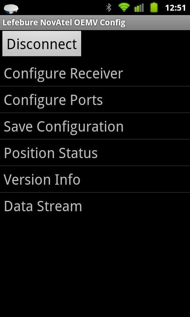Tap the Bluetooth status icon
Screen dimensions: 190x317
pyautogui.click(x=109, y=8)
